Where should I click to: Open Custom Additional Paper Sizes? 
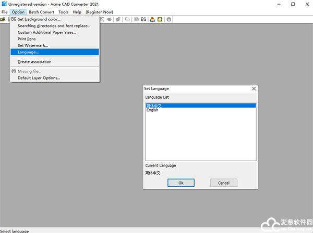click(x=55, y=32)
